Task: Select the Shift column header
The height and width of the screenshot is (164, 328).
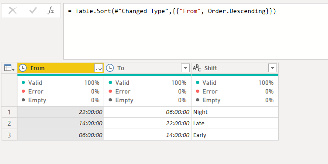Action: [235, 68]
